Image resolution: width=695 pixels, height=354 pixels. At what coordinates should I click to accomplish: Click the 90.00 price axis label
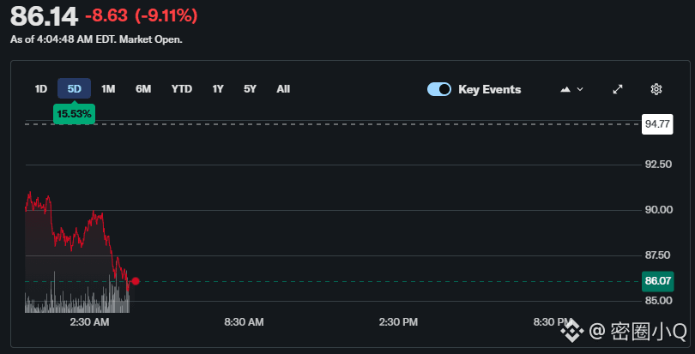pos(658,209)
